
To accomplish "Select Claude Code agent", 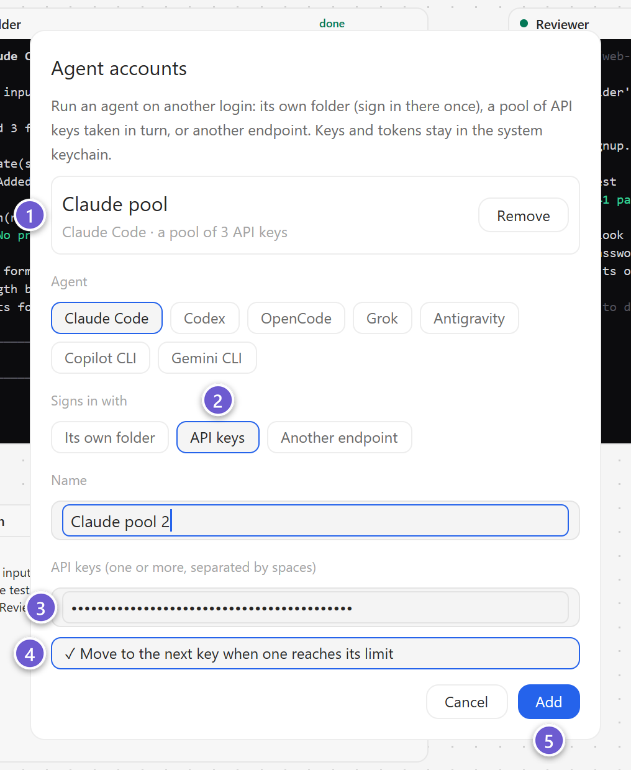I will tap(107, 318).
